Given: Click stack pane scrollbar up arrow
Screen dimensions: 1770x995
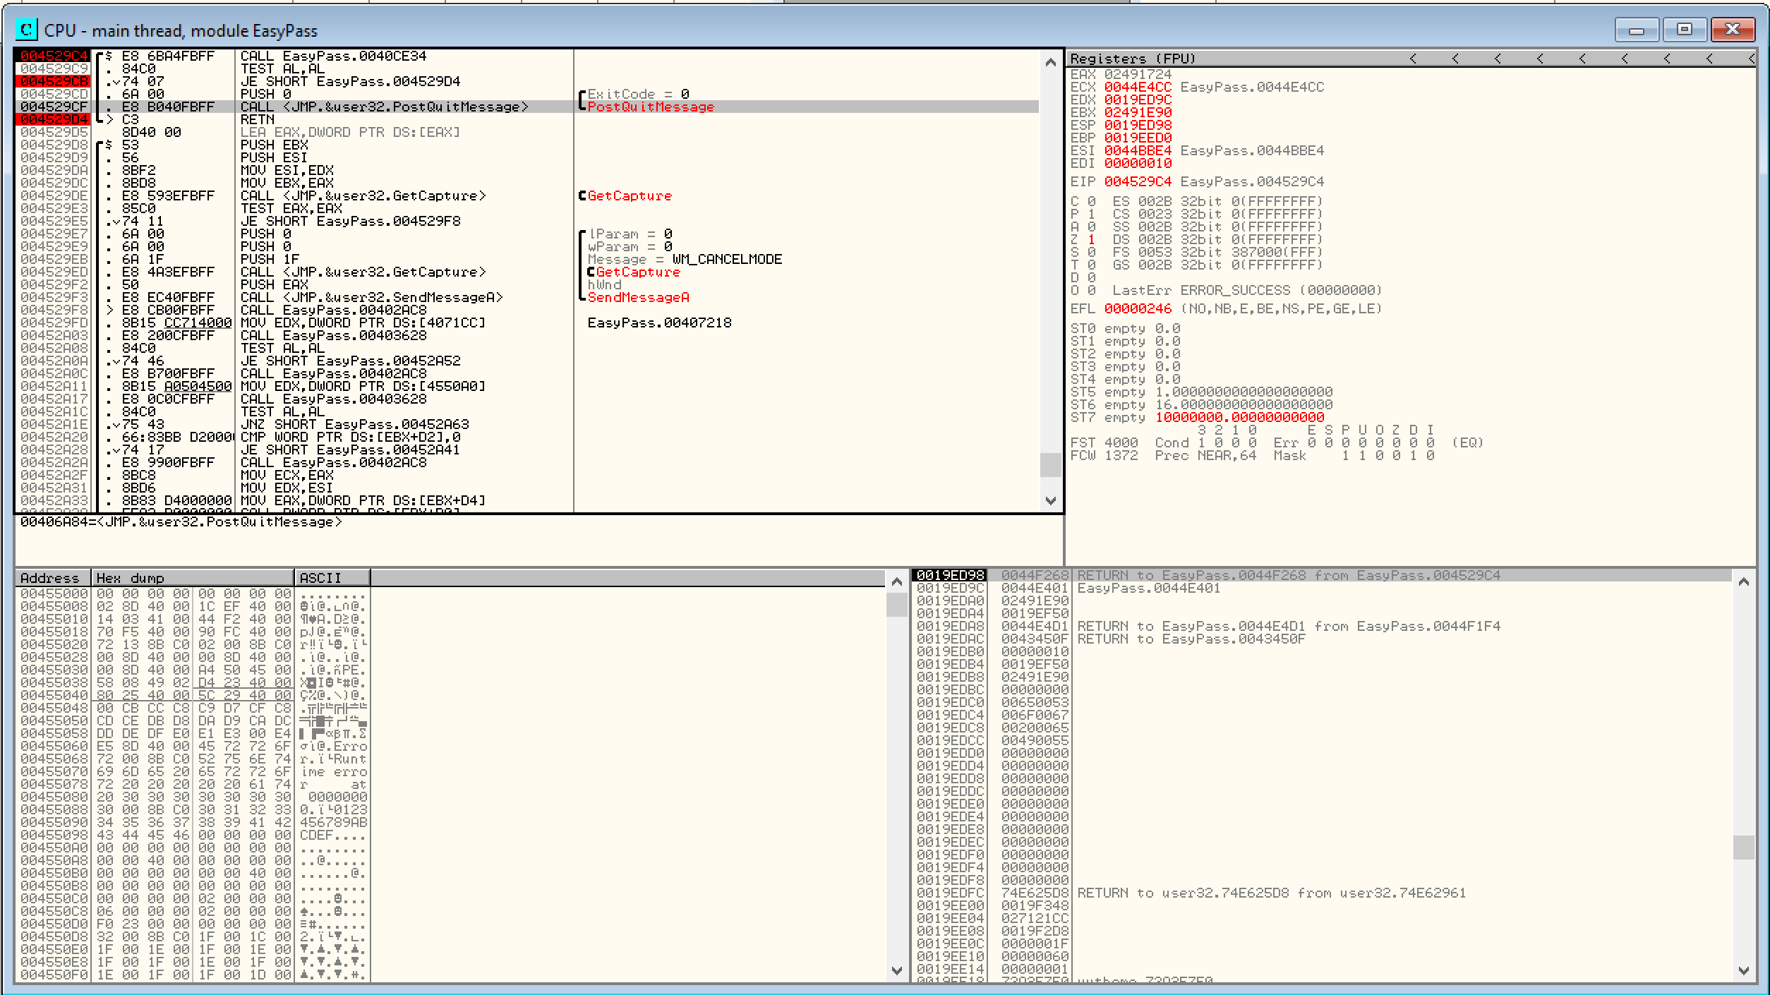Looking at the screenshot, I should coord(1743,582).
